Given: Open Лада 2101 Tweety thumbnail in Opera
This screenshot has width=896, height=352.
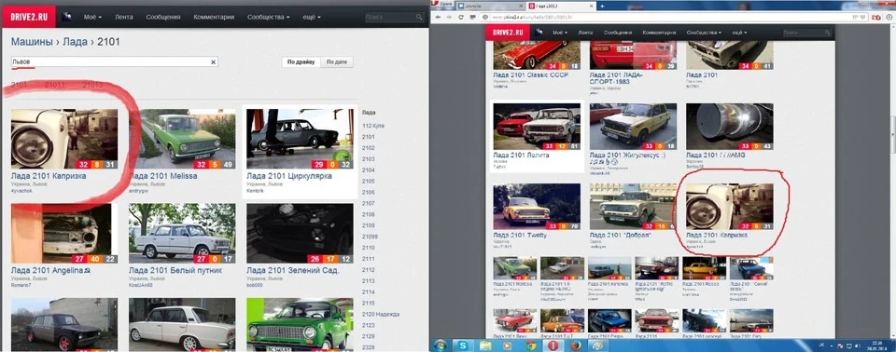Looking at the screenshot, I should [537, 207].
